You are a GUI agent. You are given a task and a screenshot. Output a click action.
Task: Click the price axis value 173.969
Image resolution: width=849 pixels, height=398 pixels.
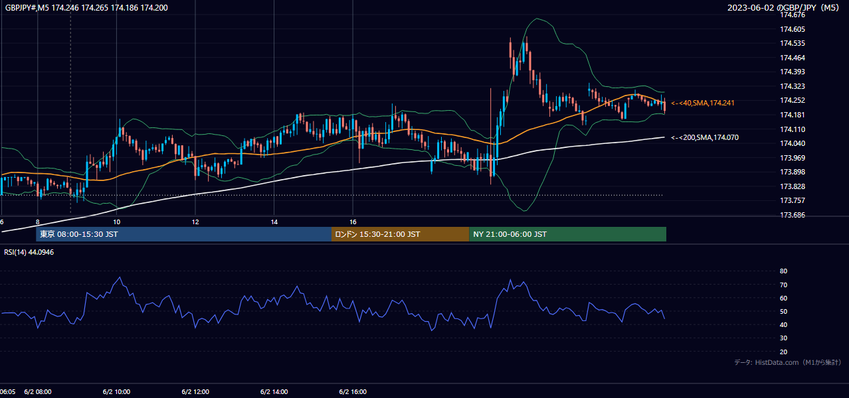pyautogui.click(x=793, y=158)
